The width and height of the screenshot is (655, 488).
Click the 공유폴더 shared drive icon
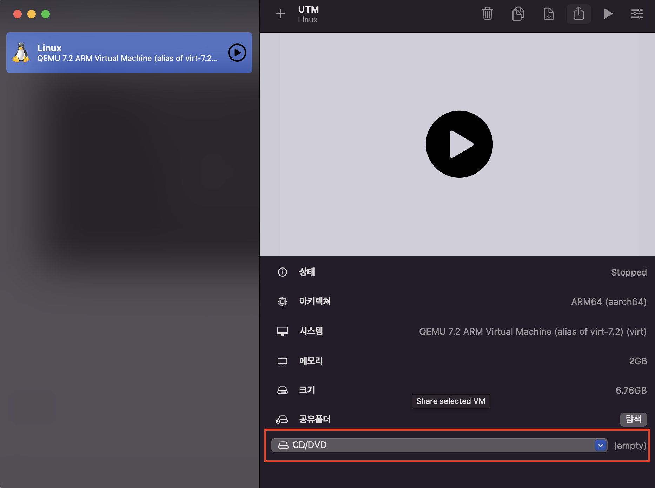[x=282, y=420]
